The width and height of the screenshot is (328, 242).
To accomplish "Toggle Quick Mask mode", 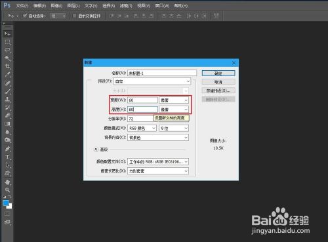I will 7,214.
